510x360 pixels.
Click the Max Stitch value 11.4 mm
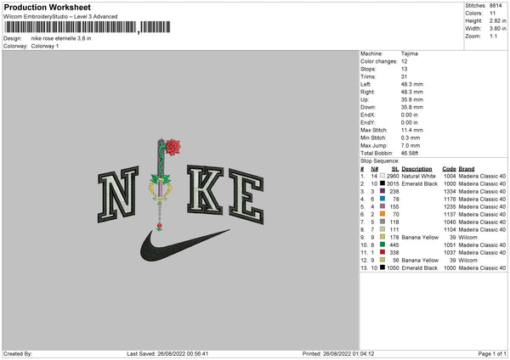point(412,130)
